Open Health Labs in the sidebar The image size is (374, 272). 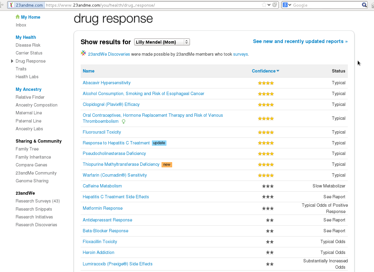(x=27, y=77)
